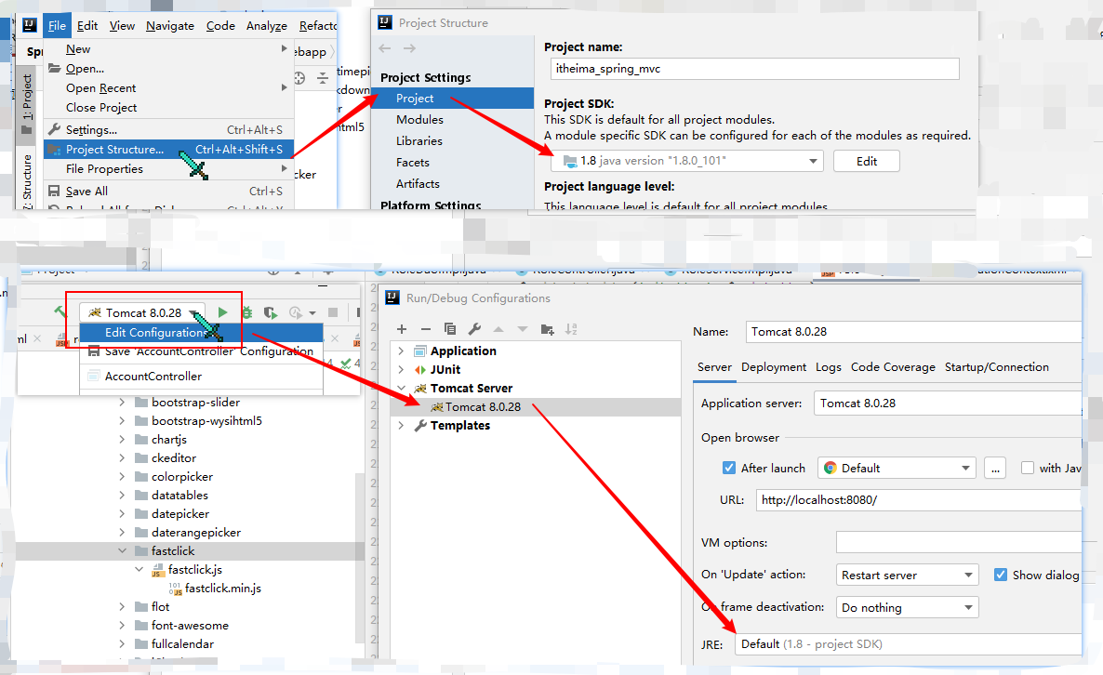The width and height of the screenshot is (1103, 675).
Task: Open the Project SDK dropdown
Action: (x=686, y=161)
